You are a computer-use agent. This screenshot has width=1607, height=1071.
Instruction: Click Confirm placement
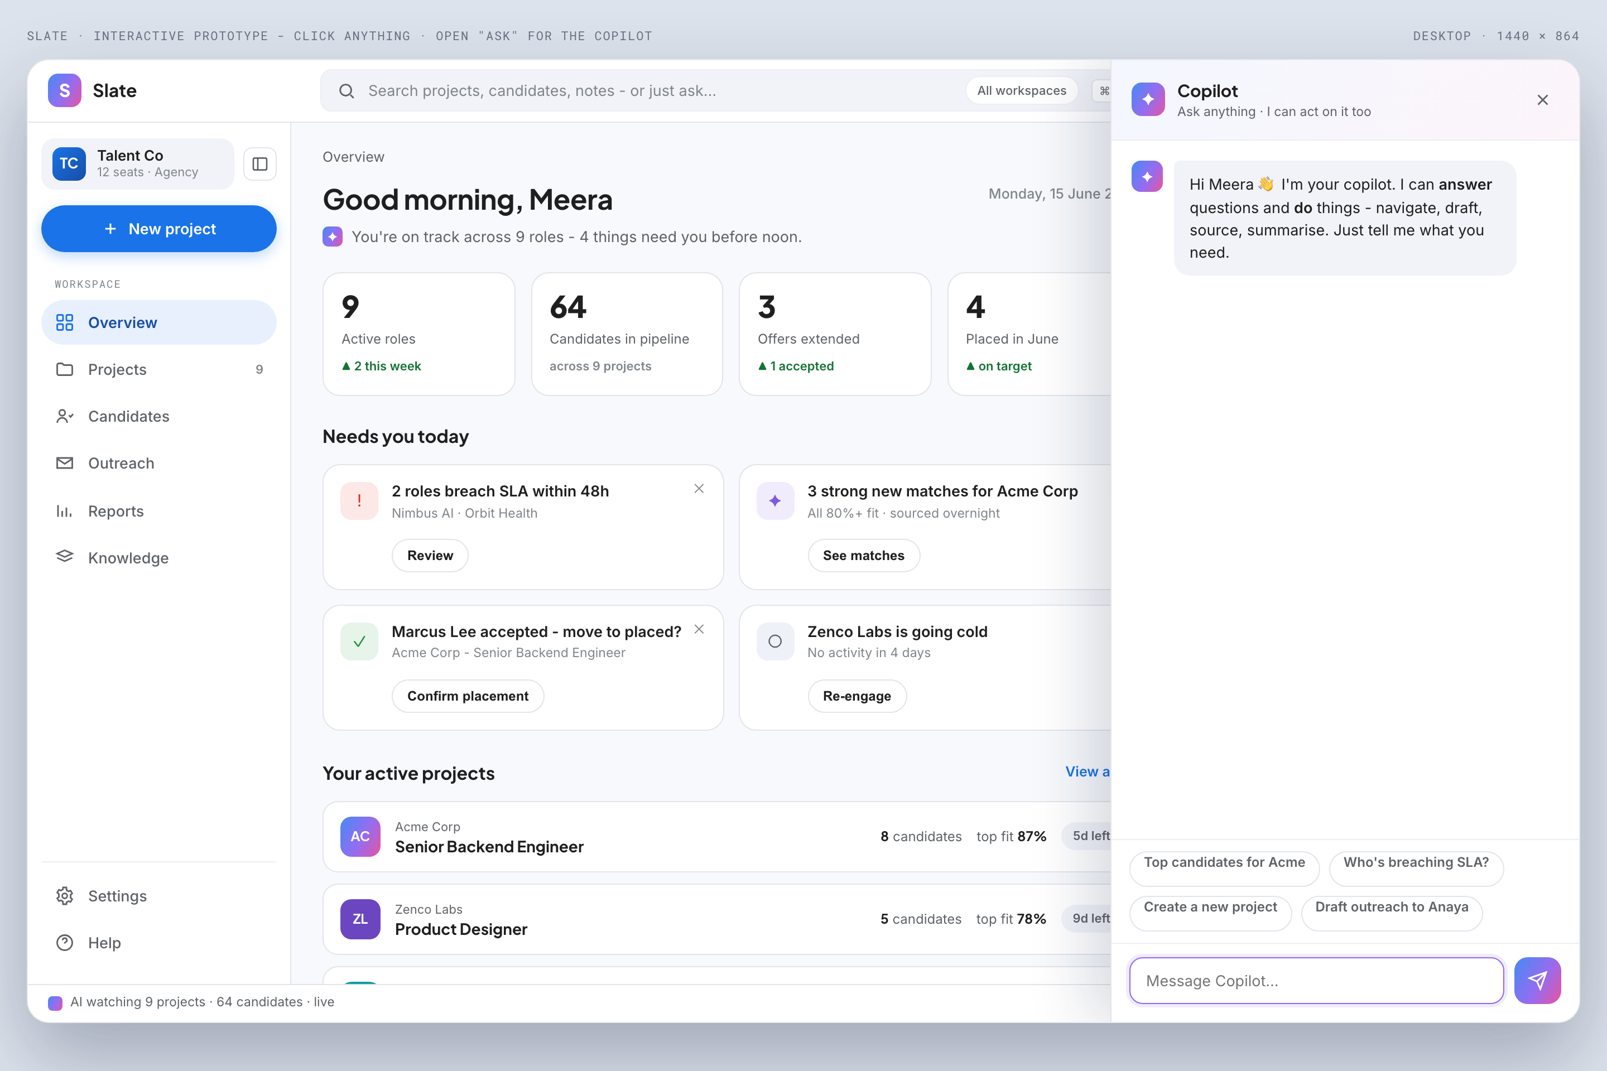[468, 696]
